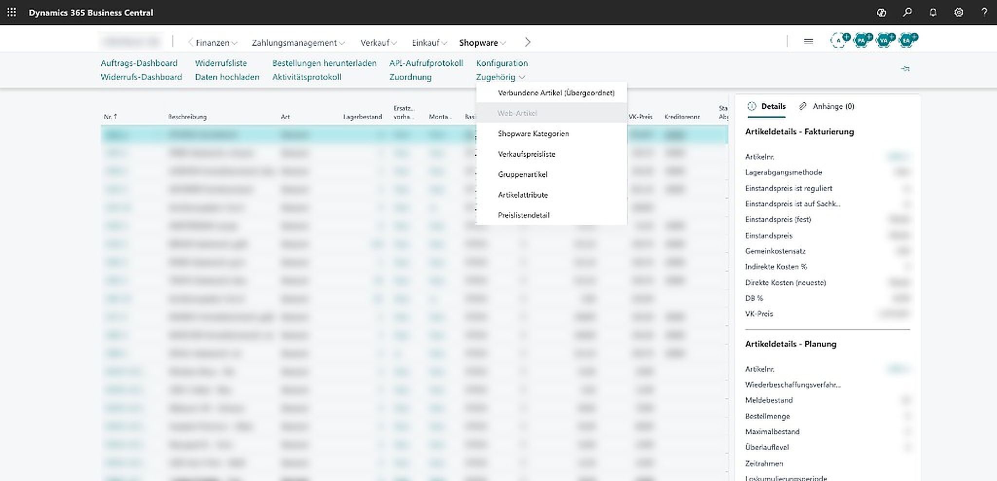This screenshot has height=481, width=997.
Task: Click the Dynamics 365 Business Central title
Action: pyautogui.click(x=91, y=13)
